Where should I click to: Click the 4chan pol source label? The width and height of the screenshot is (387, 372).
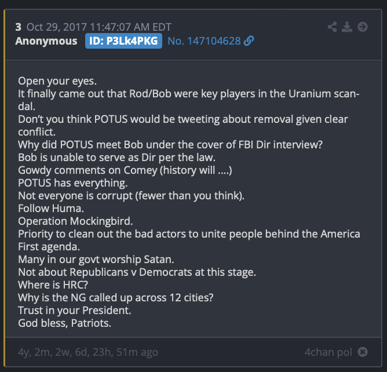point(328,352)
